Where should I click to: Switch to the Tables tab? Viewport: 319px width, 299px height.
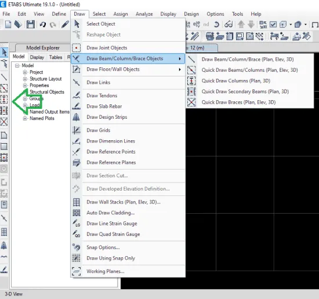(x=56, y=57)
